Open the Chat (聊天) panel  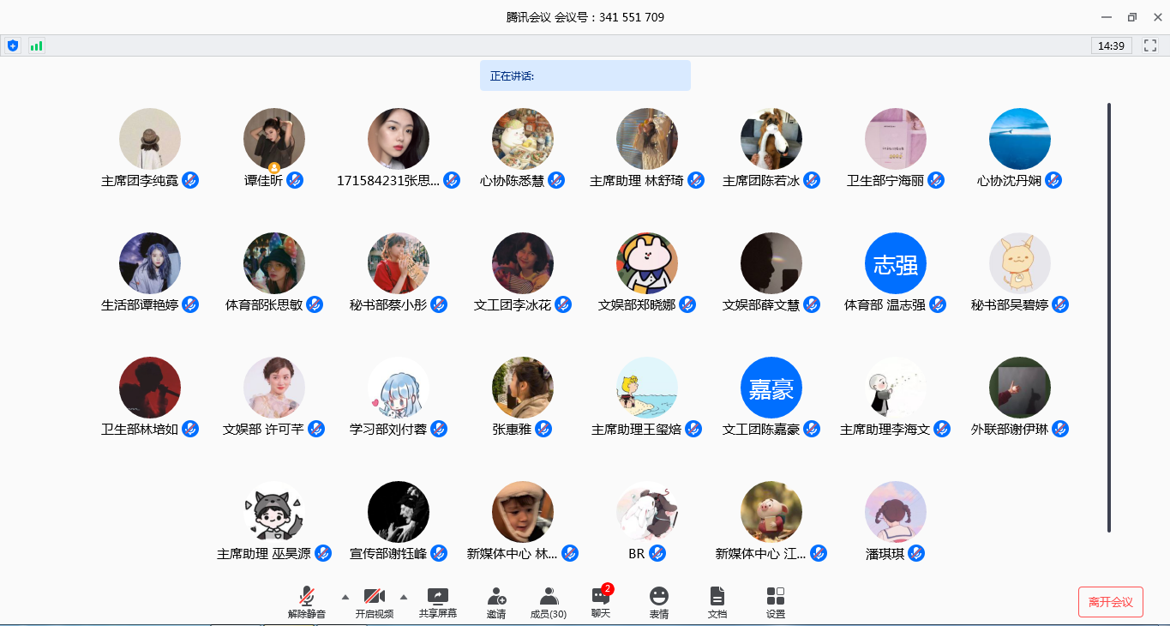pos(601,602)
